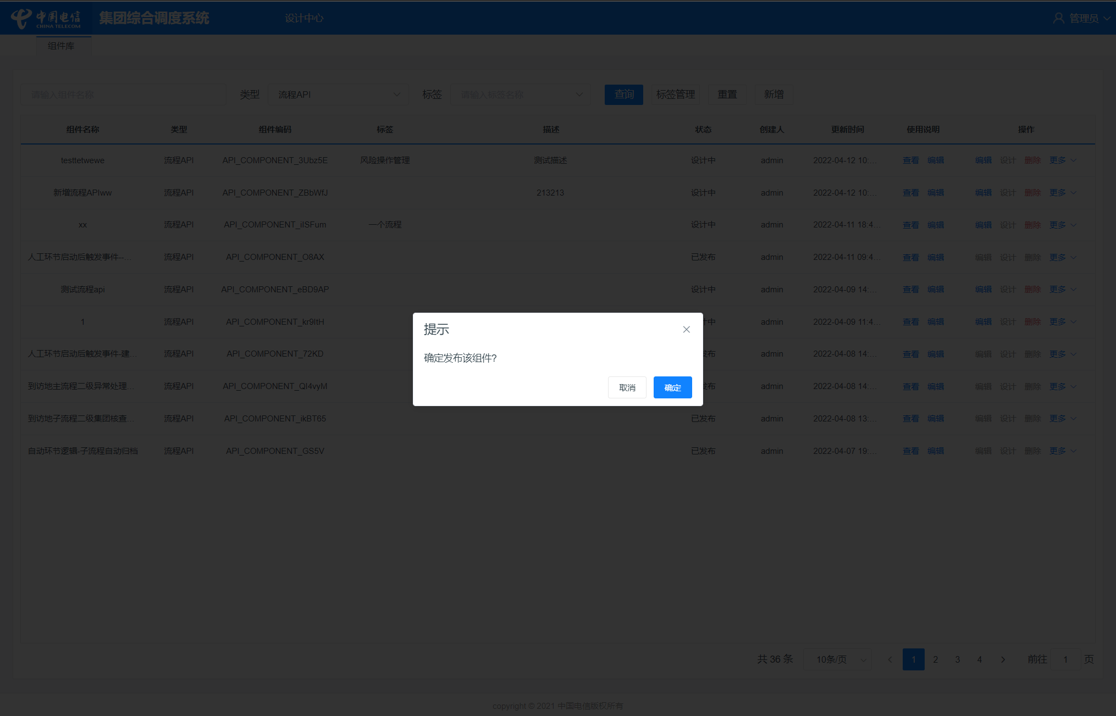Viewport: 1116px width, 716px height.
Task: Open the 标签 name dropdown
Action: tap(520, 95)
